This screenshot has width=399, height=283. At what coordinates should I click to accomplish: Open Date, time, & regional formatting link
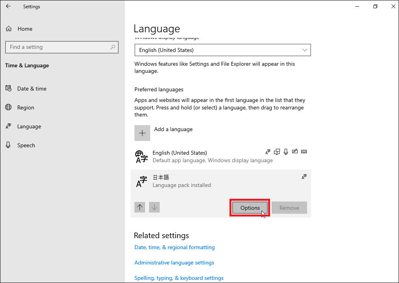click(174, 247)
